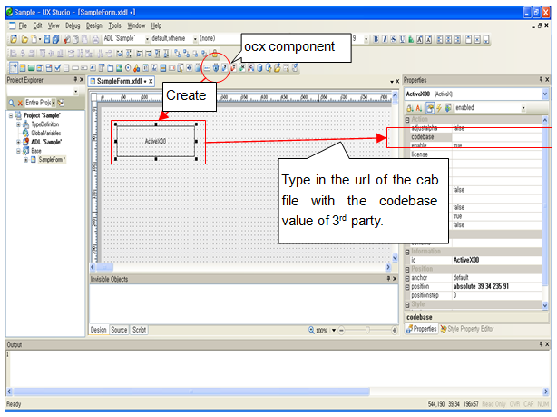Open the enabled property filter dropdown

coord(523,108)
